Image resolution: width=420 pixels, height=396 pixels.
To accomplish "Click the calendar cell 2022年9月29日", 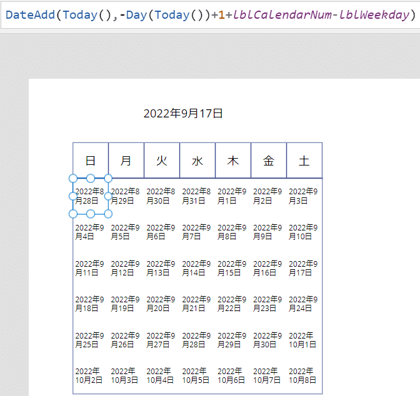I will (233, 340).
